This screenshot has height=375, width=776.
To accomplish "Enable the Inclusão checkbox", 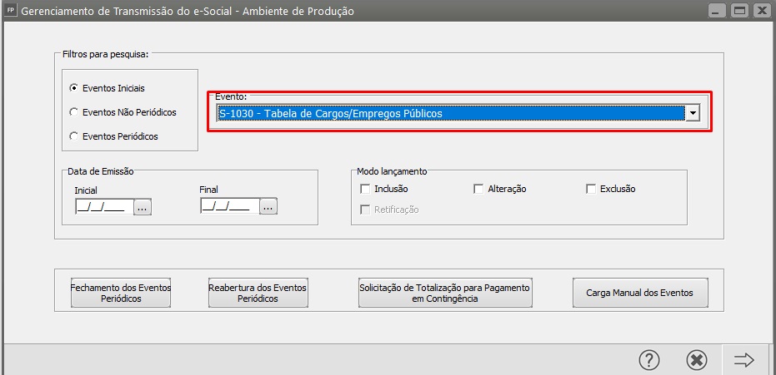I will point(366,189).
